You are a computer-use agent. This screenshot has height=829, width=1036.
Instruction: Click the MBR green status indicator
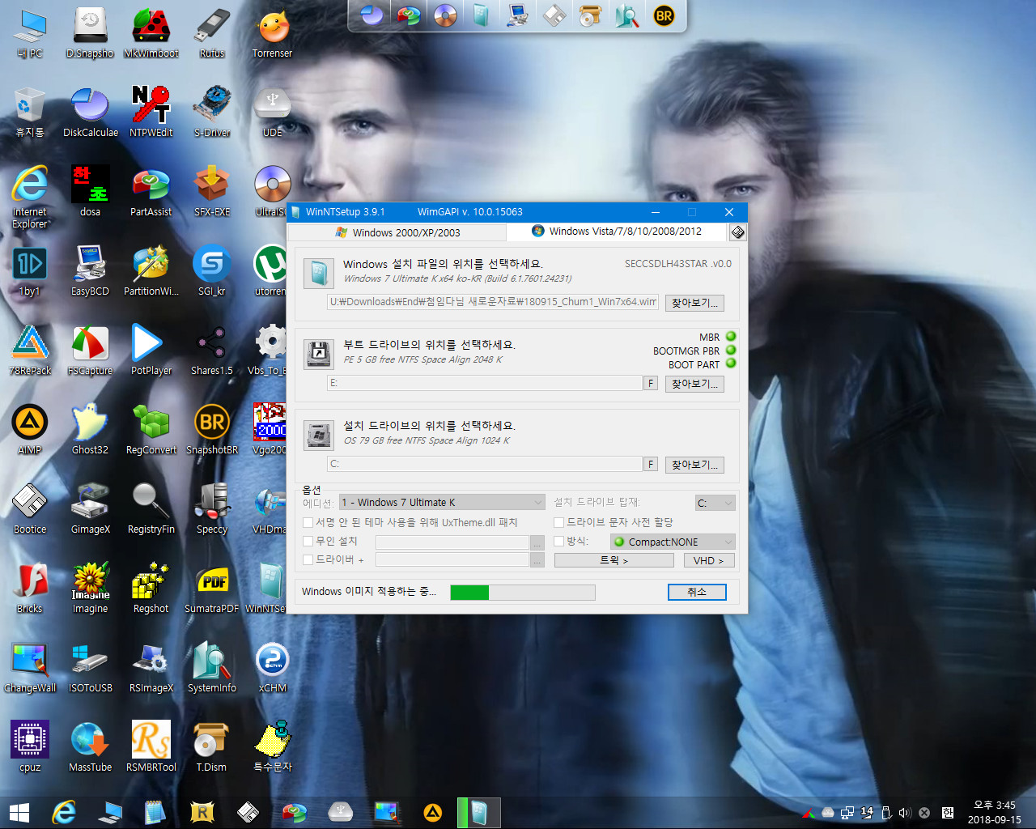[x=731, y=336]
